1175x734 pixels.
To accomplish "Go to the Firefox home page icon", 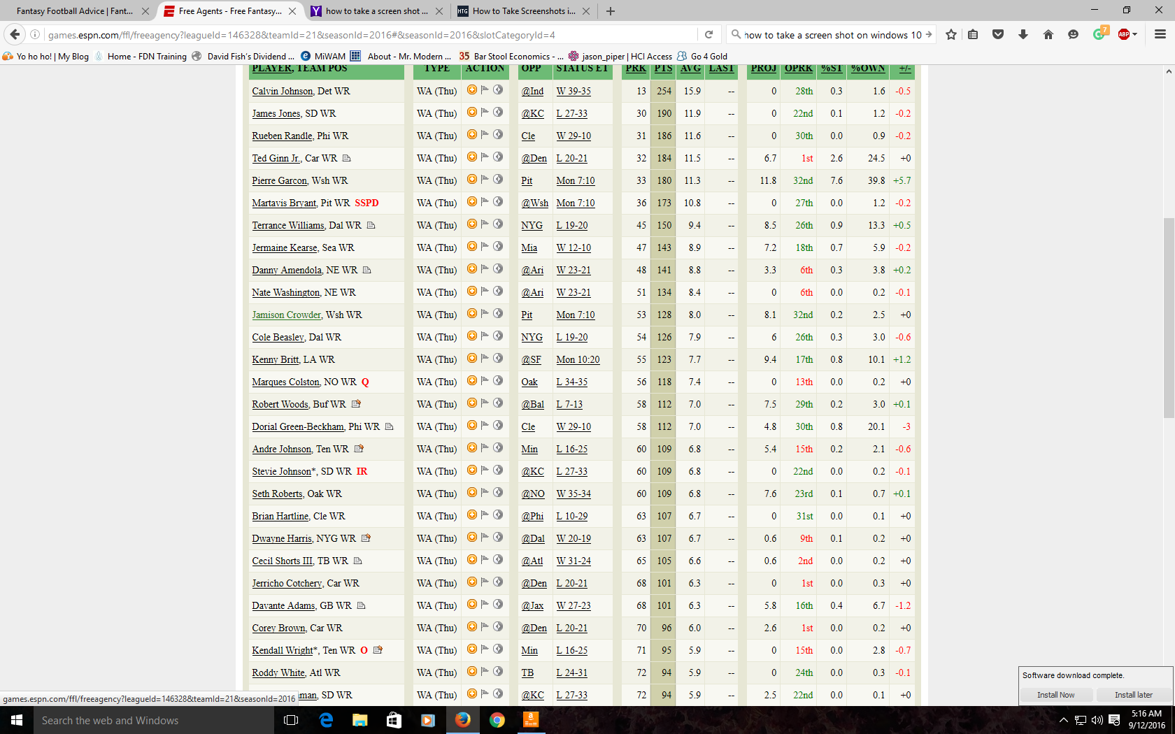I will [x=1048, y=34].
